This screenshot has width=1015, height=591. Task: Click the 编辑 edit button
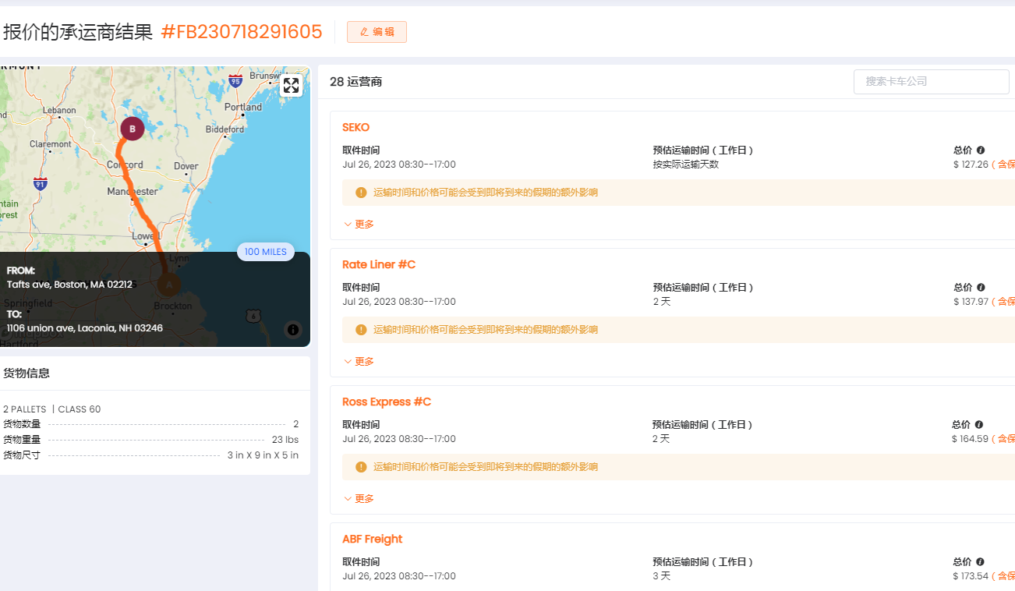pos(377,32)
